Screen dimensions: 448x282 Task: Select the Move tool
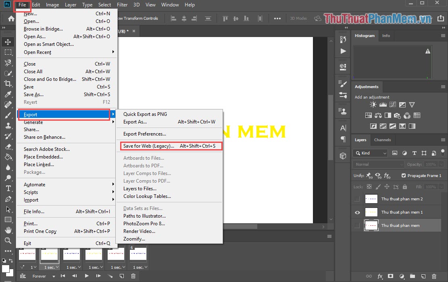(8, 41)
